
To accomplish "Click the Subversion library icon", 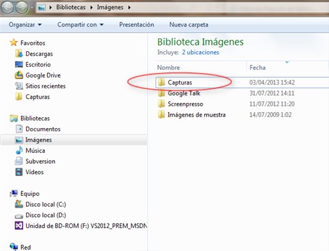I will click(19, 161).
